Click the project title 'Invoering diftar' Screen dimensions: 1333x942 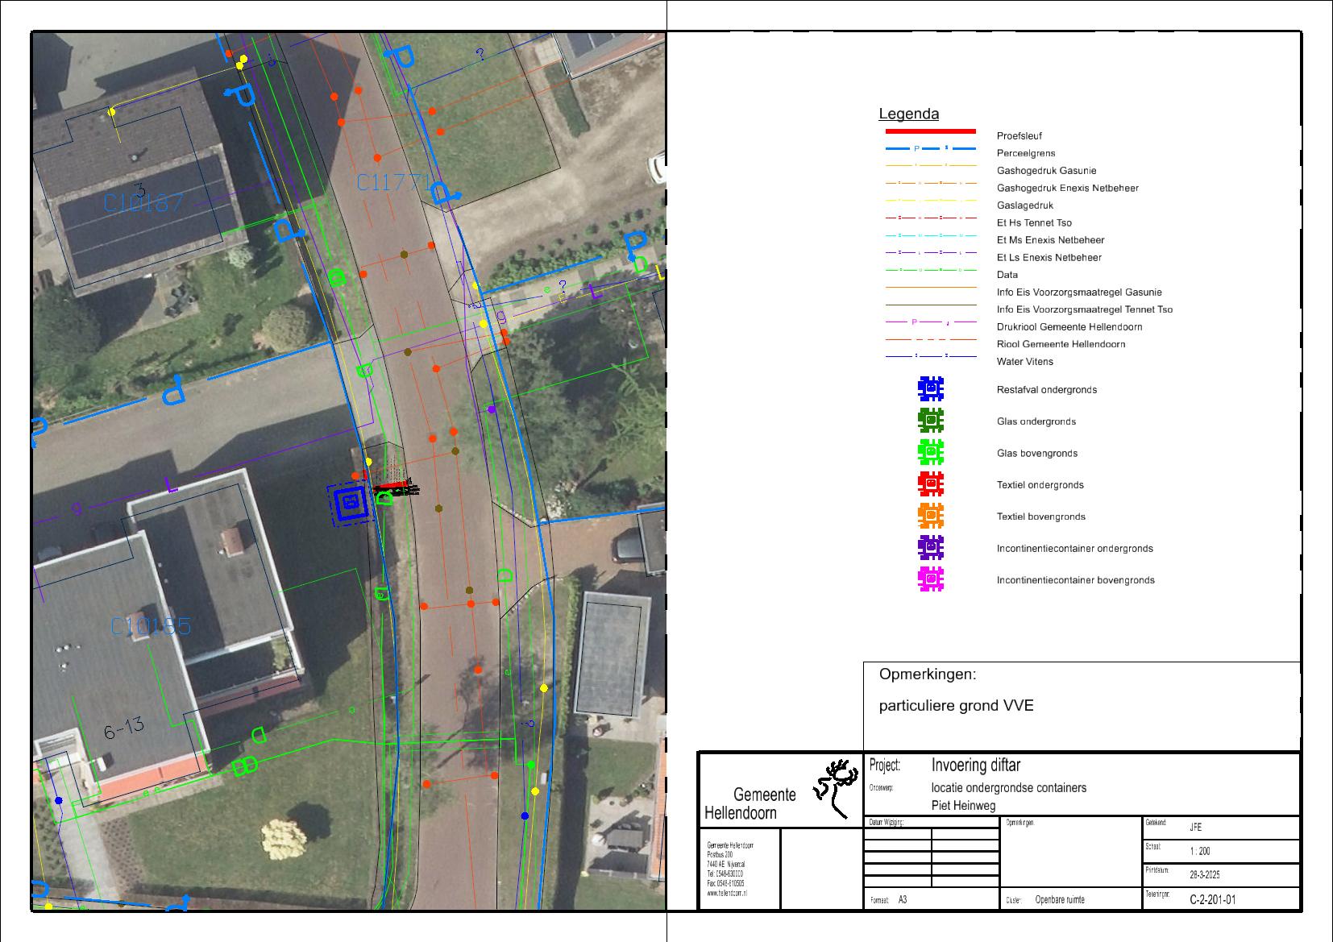(x=975, y=765)
